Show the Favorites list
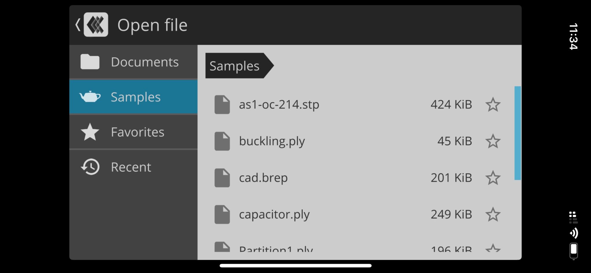The width and height of the screenshot is (591, 273). click(137, 132)
